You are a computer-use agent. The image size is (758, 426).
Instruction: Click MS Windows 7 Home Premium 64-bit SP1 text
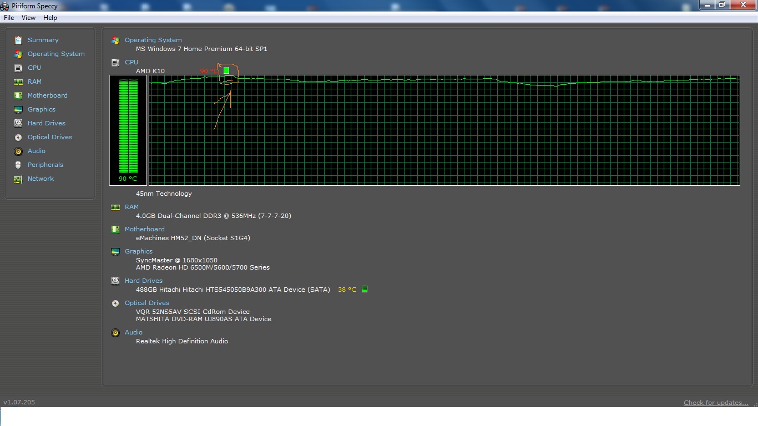coord(201,49)
